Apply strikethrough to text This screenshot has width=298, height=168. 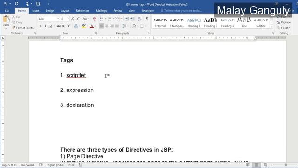(x=59, y=26)
